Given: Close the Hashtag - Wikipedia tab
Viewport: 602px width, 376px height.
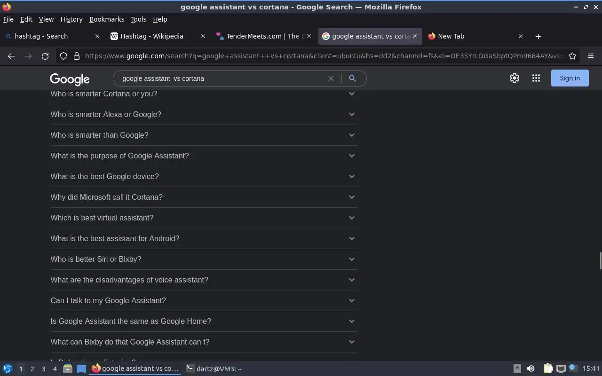Looking at the screenshot, I should point(203,36).
